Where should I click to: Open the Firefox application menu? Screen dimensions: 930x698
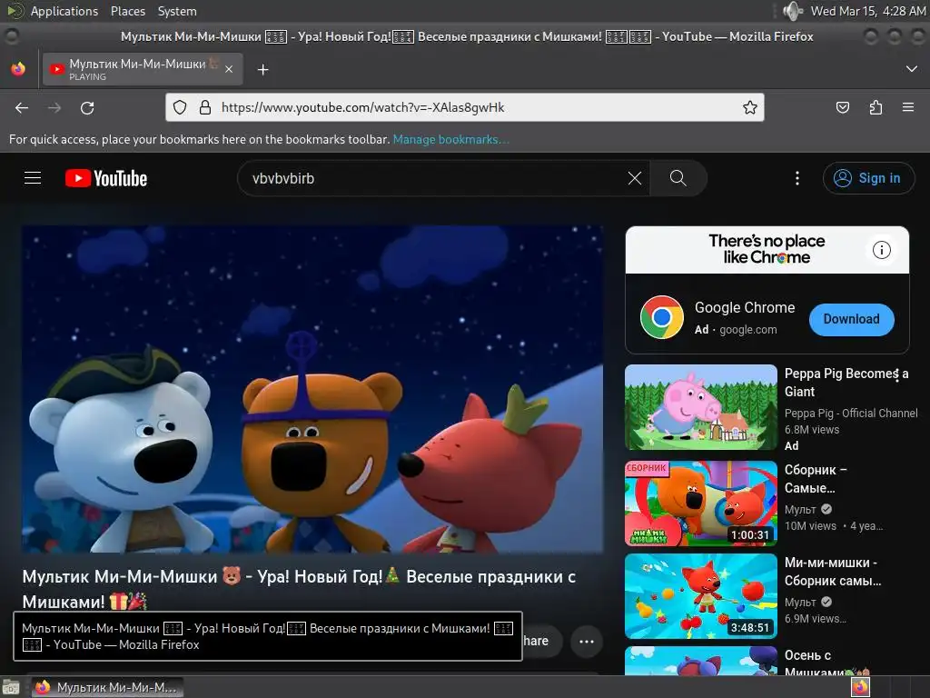(908, 107)
